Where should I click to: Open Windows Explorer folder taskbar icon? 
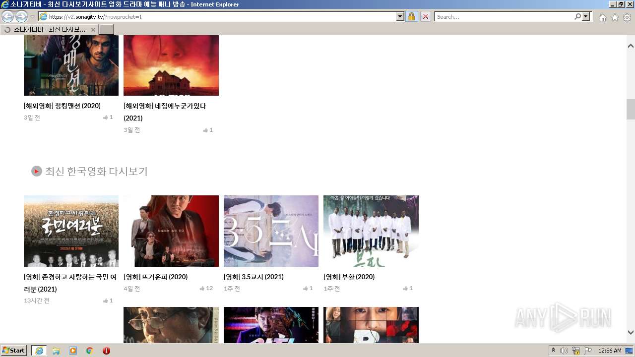(x=56, y=351)
